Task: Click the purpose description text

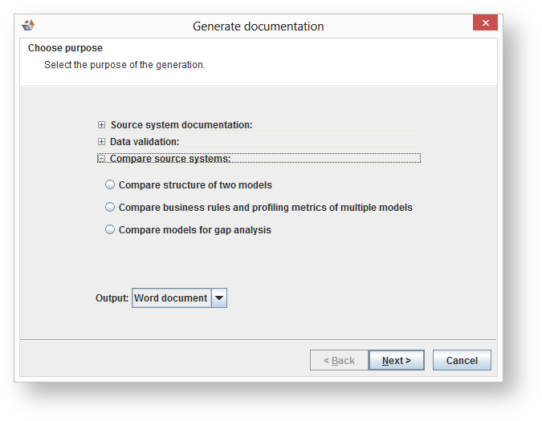Action: pyautogui.click(x=124, y=65)
